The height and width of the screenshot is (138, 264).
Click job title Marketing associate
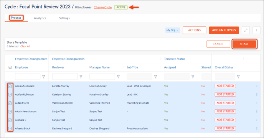[x=138, y=103]
